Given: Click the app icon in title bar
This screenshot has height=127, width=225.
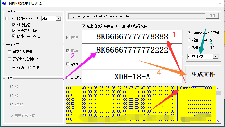Looking at the screenshot, I should click(4, 4).
